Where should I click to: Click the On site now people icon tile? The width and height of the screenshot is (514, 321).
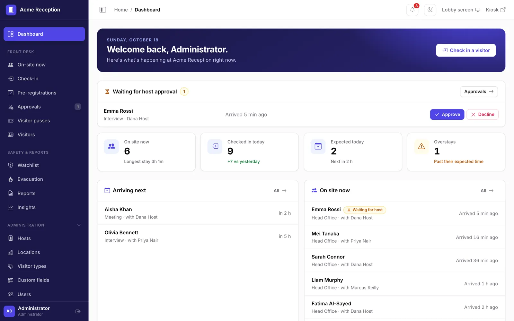pos(111,146)
